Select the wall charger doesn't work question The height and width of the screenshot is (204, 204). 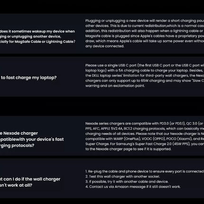[30, 182]
